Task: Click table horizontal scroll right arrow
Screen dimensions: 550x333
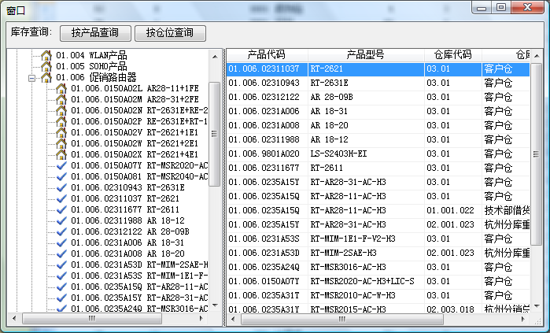Action: tap(523, 319)
